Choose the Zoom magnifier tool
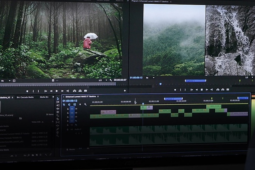 58,136
